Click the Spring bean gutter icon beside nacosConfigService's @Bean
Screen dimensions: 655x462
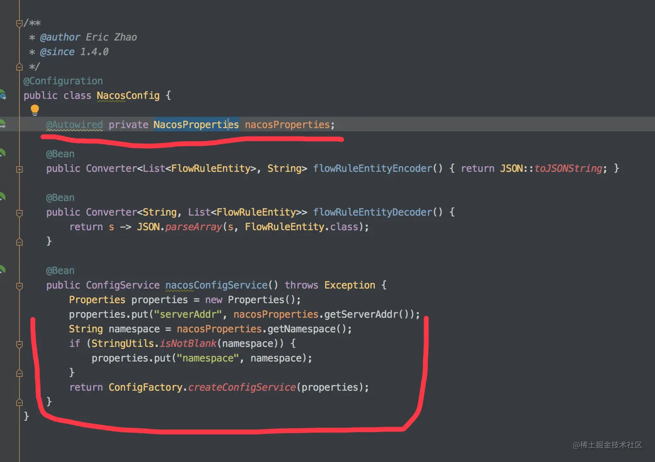coord(2,270)
